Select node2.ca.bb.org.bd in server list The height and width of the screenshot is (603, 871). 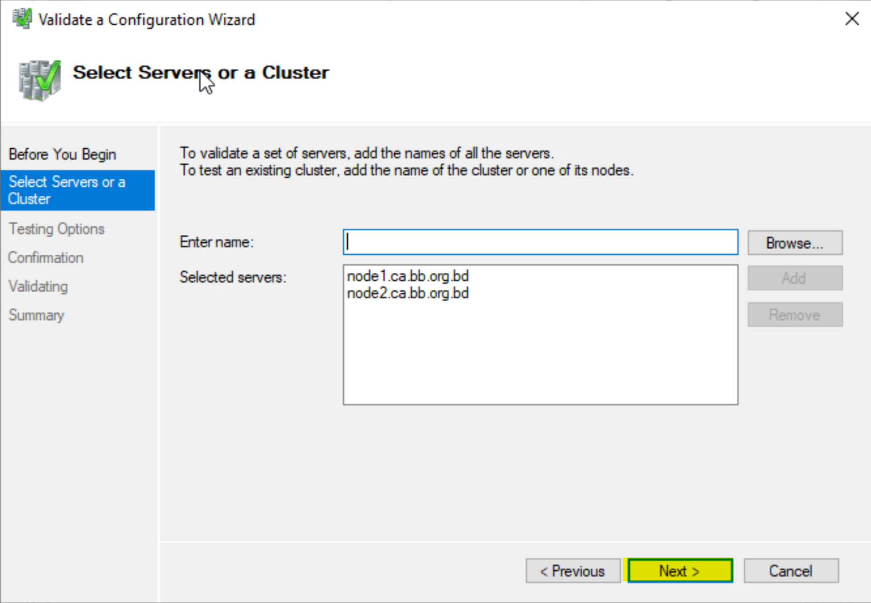pyautogui.click(x=408, y=293)
